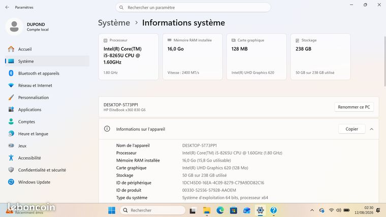
Task: Click Renommer ce PC button
Action: click(354, 107)
